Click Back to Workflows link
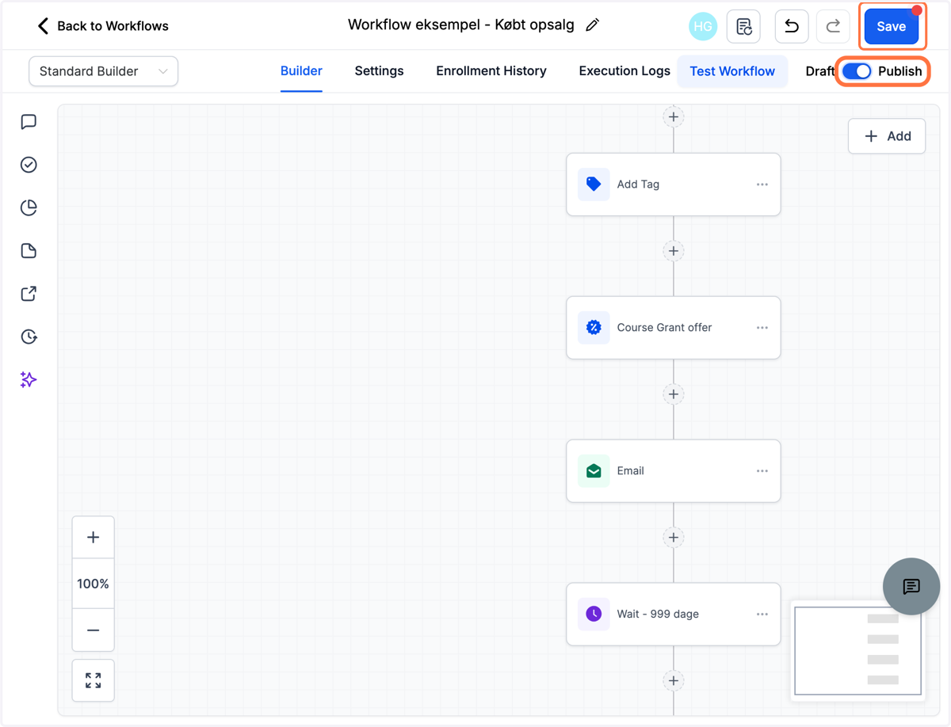951x727 pixels. pyautogui.click(x=113, y=26)
